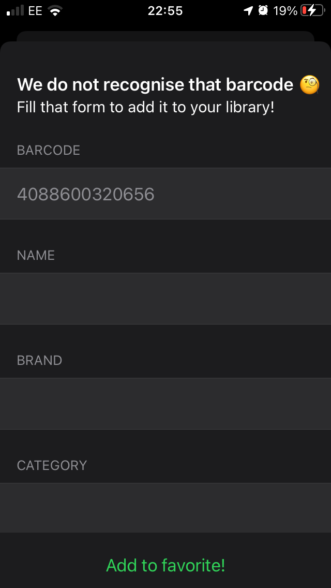Tap the empty NAME input field
331x588 pixels.
click(x=165, y=299)
